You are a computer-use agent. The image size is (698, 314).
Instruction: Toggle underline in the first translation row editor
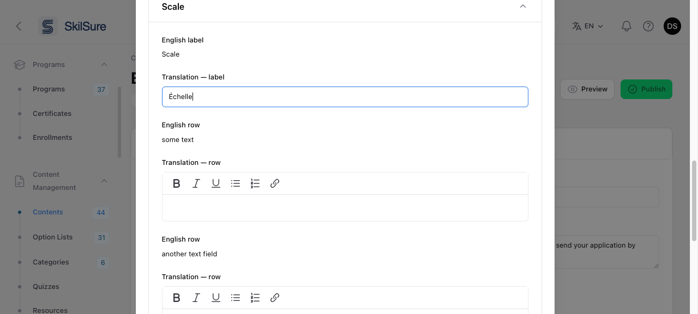pos(216,183)
